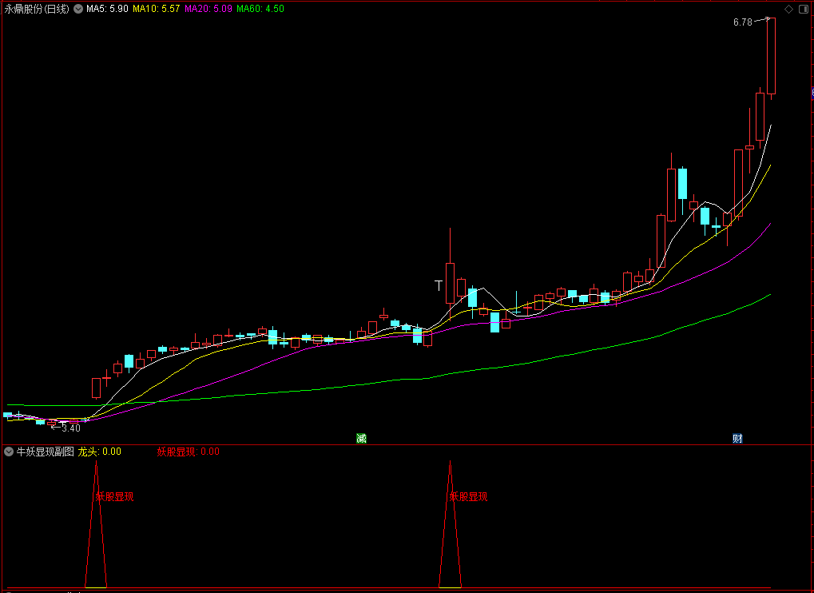Click the red 妖股显现: 0.00 readout
Viewport: 814px width, 593px height.
[189, 452]
